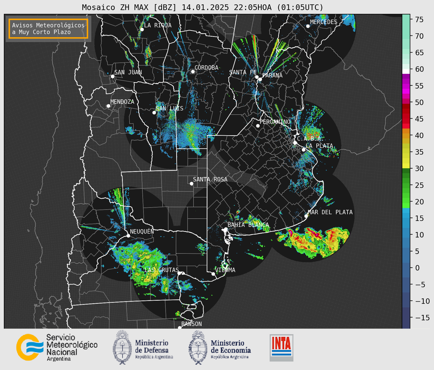
Task: Click the SAN JUAN city marker dot
Action: (112, 76)
